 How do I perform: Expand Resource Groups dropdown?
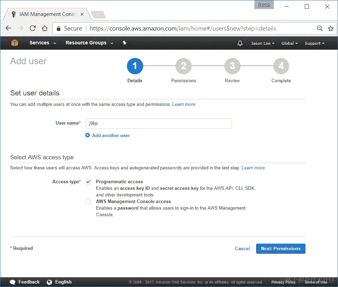click(89, 43)
